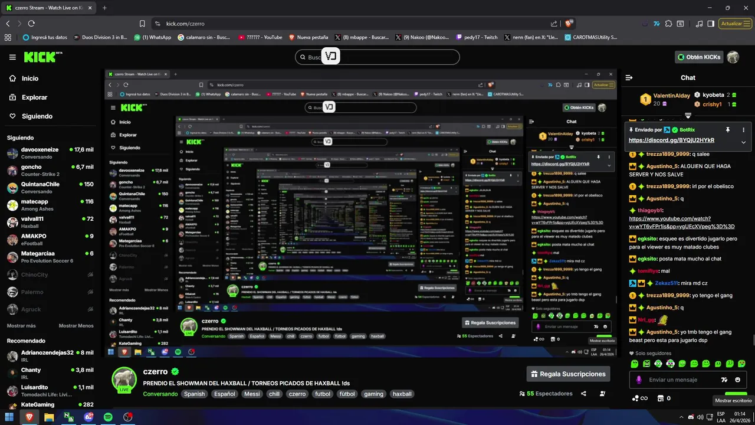This screenshot has width=755, height=425.
Task: Open WhatsApp bookmark
Action: (152, 37)
